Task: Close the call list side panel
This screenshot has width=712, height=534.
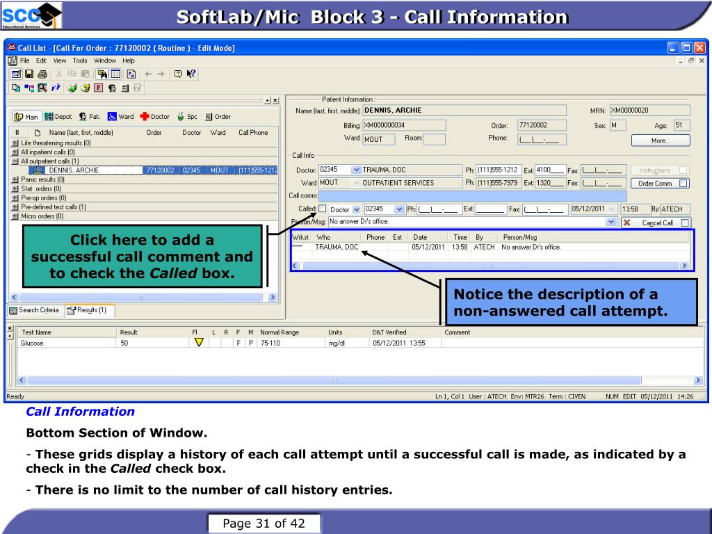Action: tap(275, 100)
